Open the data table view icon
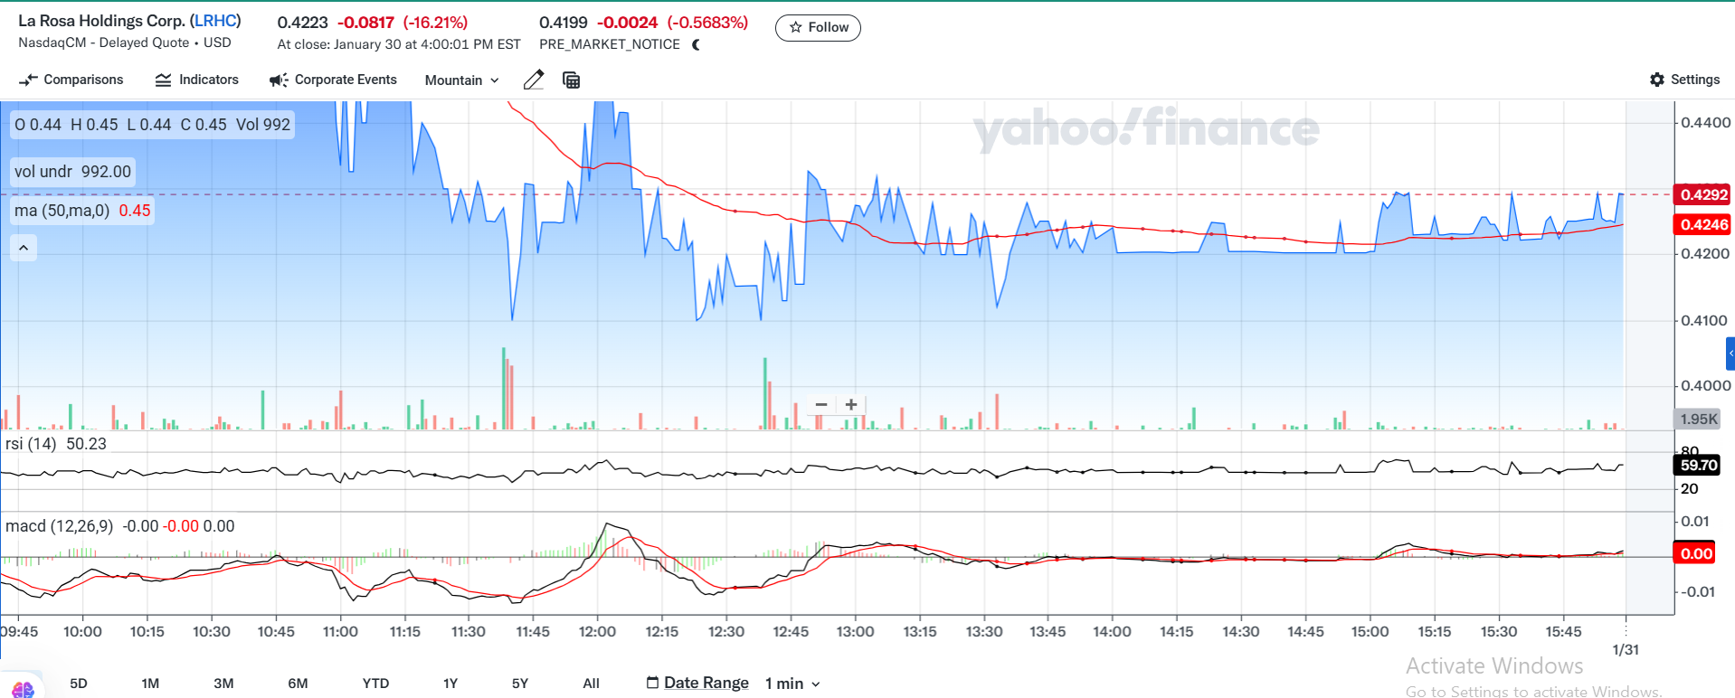Viewport: 1735px width, 698px height. click(571, 80)
